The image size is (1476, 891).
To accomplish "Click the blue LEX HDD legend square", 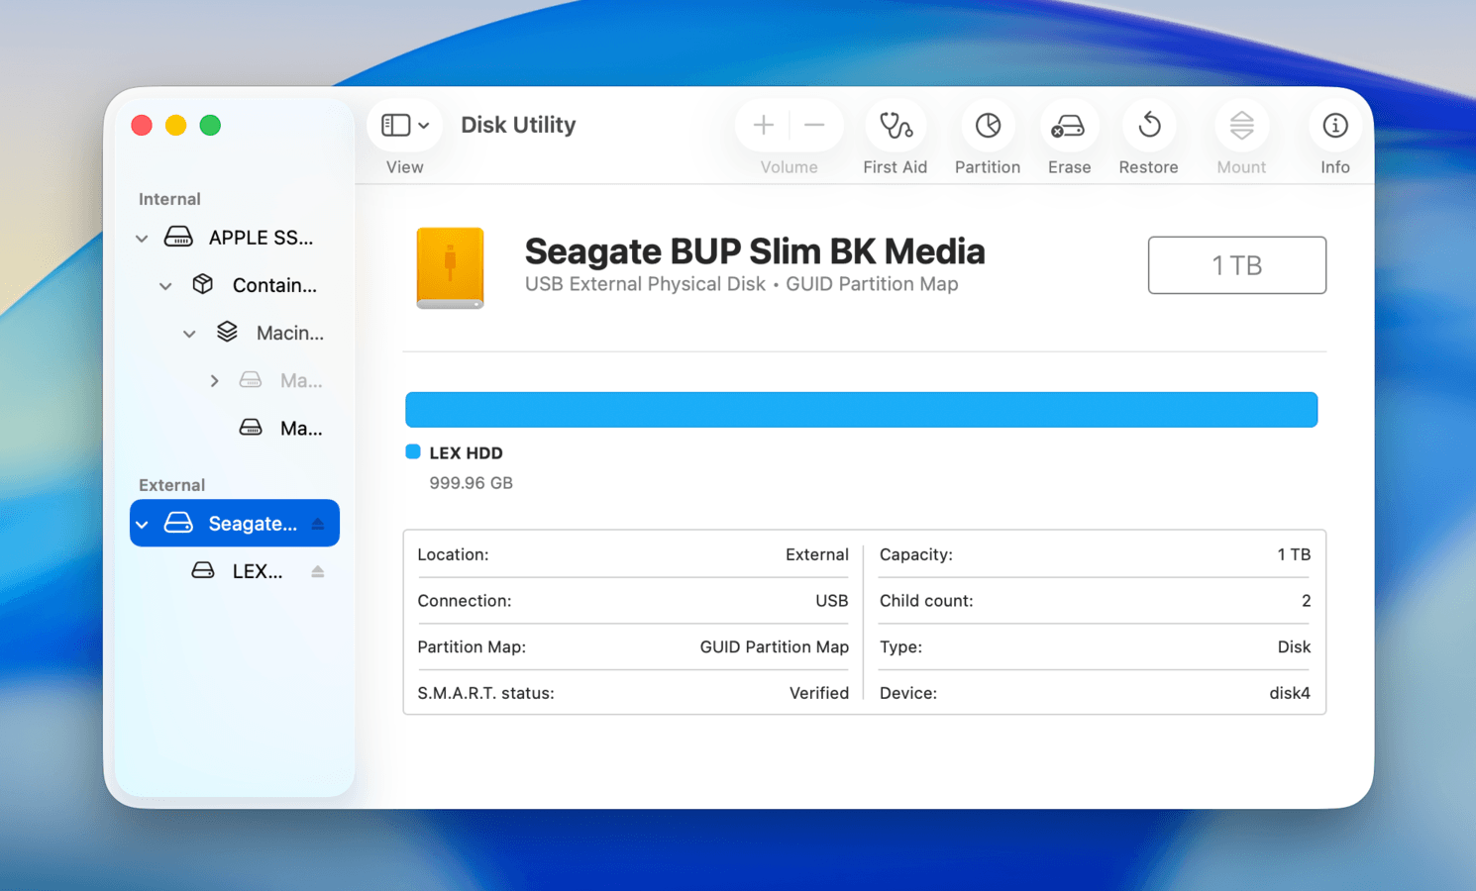I will click(413, 452).
